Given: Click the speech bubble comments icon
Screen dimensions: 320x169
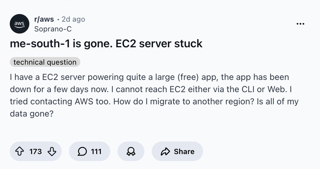Looking at the screenshot, I should [x=82, y=152].
